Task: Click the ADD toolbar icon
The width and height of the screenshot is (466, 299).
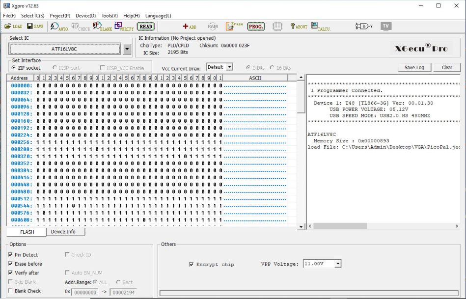Action: 190,27
